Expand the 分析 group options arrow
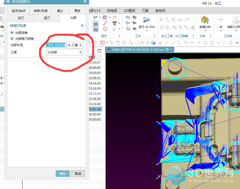The image size is (240, 189). [x=211, y=36]
